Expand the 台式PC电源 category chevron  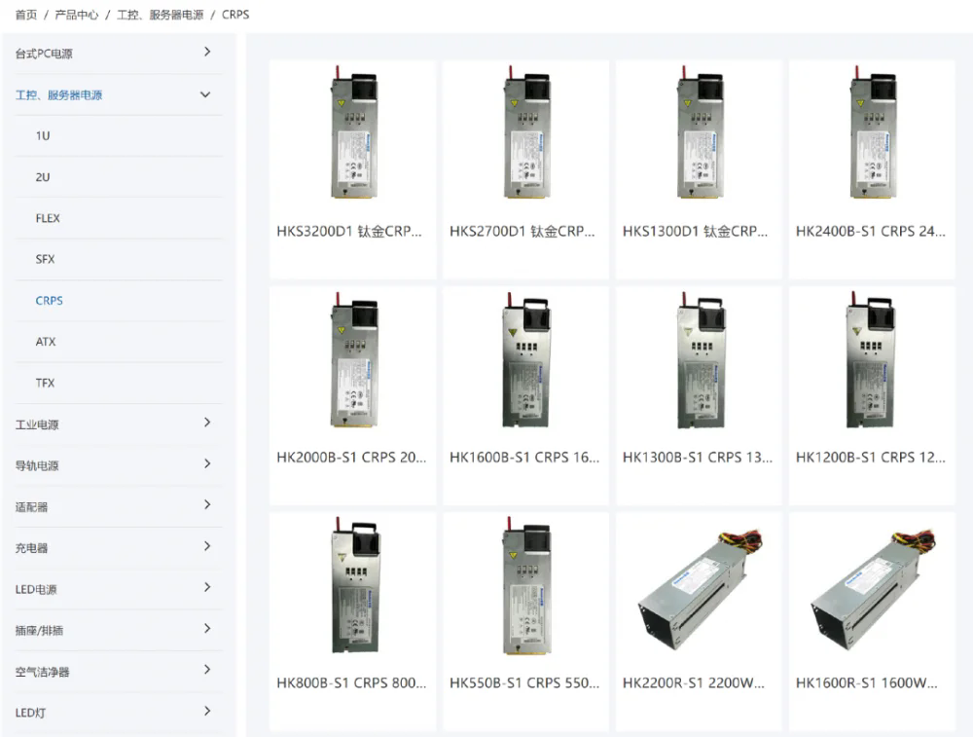pos(207,52)
